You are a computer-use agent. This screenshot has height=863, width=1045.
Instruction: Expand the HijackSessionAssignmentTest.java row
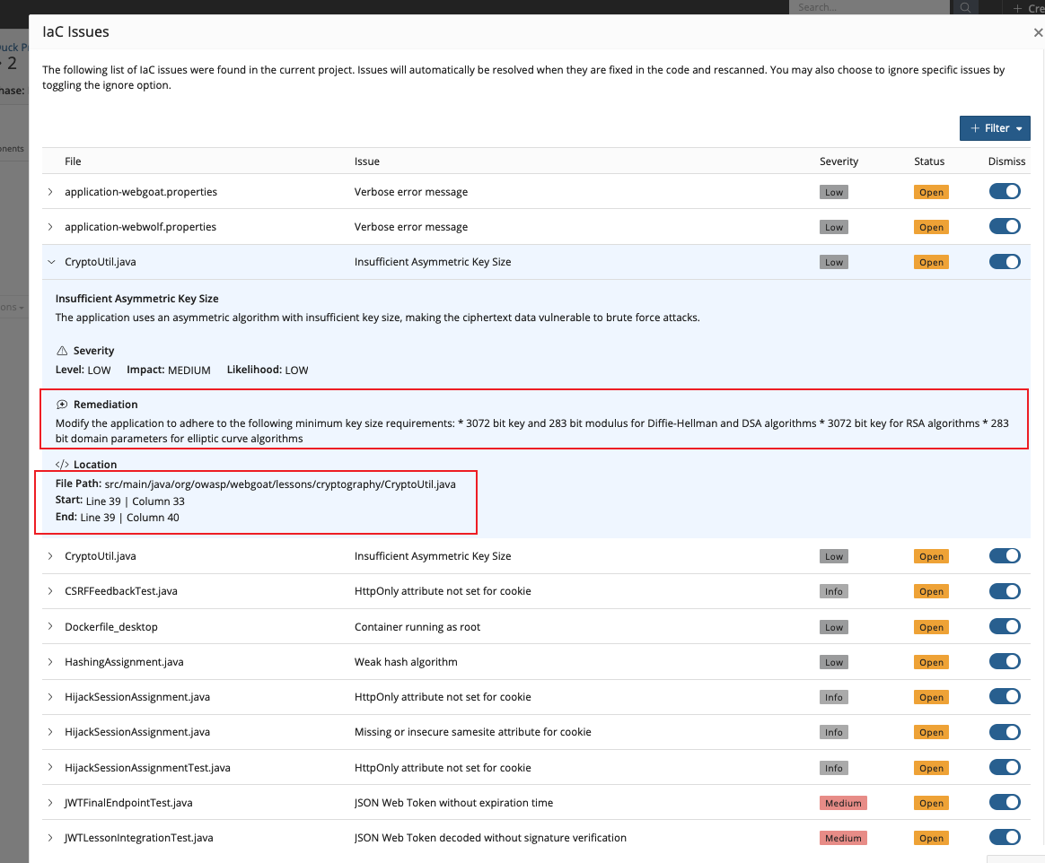click(x=50, y=767)
